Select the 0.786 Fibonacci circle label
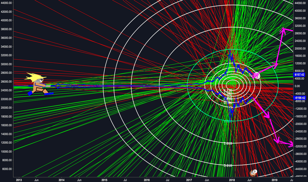 (228, 103)
